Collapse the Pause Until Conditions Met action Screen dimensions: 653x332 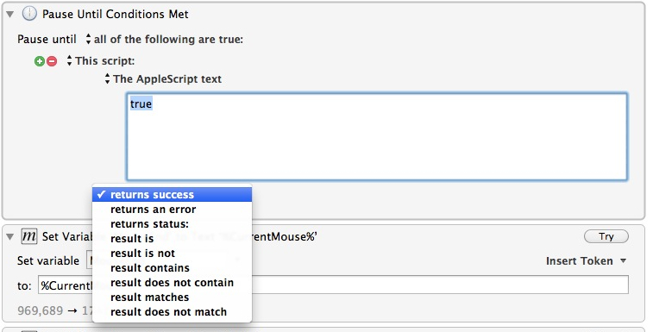click(10, 15)
